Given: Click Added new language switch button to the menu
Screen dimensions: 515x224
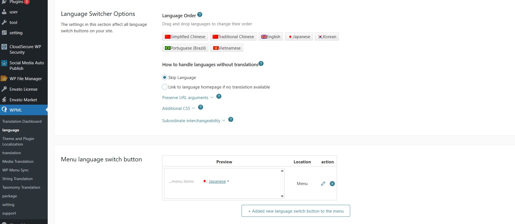Looking at the screenshot, I should 296,211.
